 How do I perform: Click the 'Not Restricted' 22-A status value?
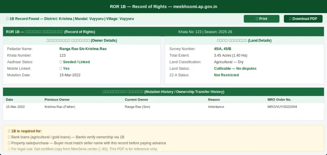tap(226, 75)
